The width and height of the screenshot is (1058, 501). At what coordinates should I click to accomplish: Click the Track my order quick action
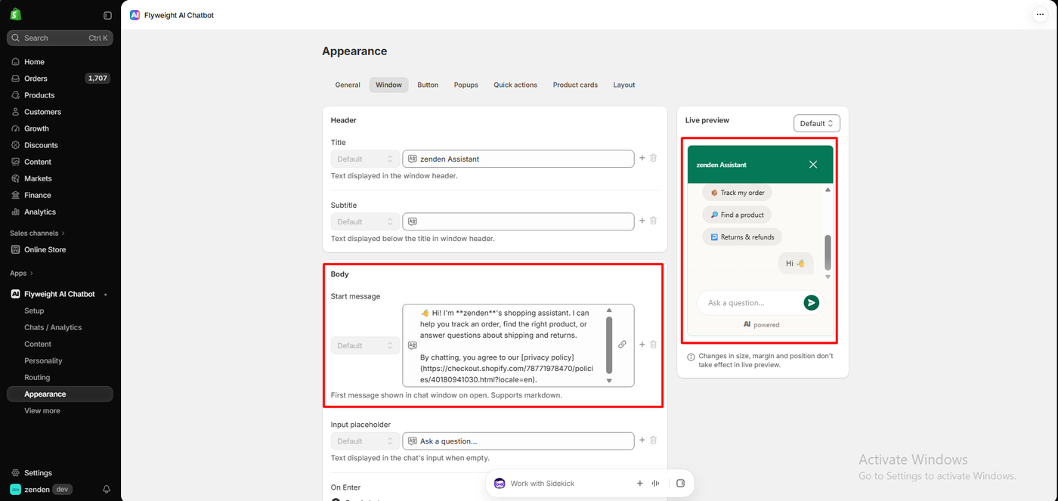point(737,193)
